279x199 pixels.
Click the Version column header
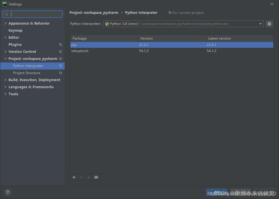[x=172, y=38]
